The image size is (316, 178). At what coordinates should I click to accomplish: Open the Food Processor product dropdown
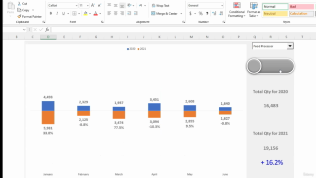click(290, 46)
